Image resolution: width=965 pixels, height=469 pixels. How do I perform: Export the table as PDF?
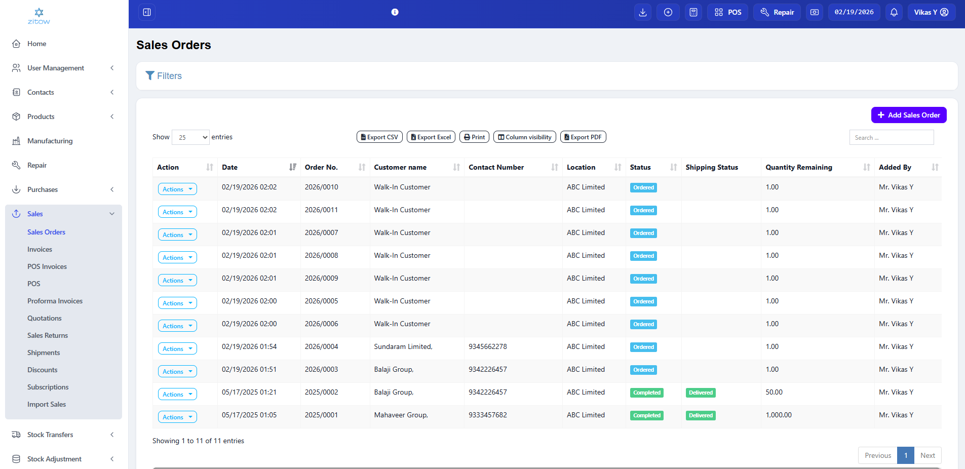click(583, 137)
